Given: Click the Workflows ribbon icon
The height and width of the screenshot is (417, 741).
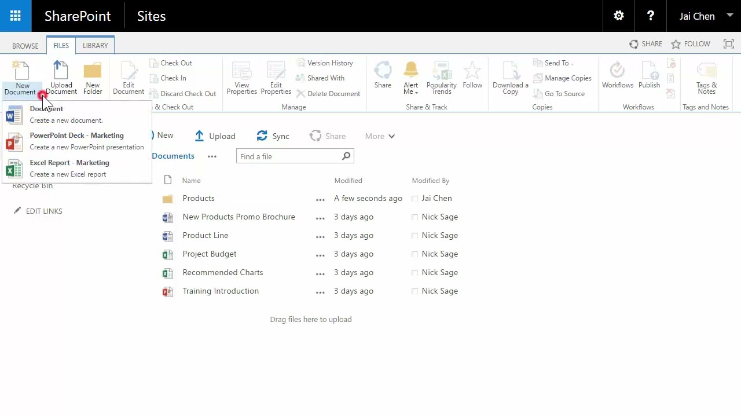Looking at the screenshot, I should coord(618,71).
